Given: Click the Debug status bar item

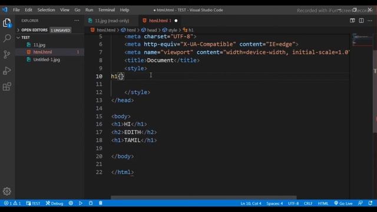Looking at the screenshot, I should [x=55, y=203].
